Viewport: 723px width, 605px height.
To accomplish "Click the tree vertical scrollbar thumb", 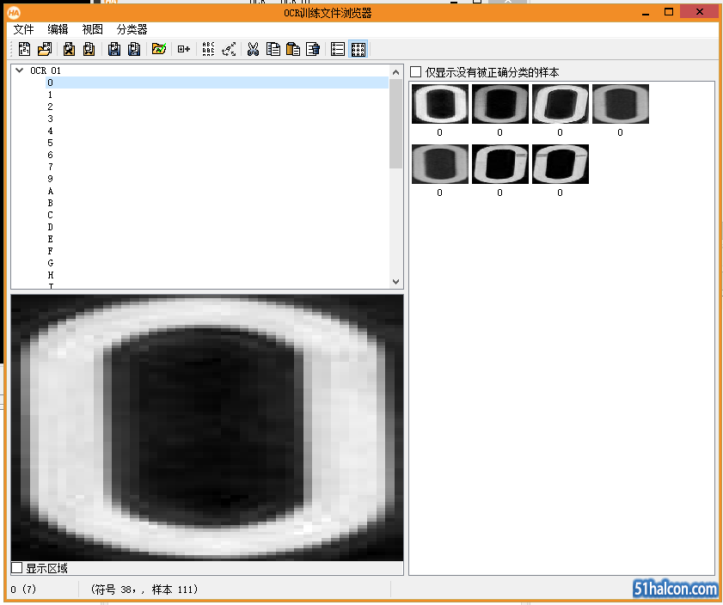I will (395, 124).
